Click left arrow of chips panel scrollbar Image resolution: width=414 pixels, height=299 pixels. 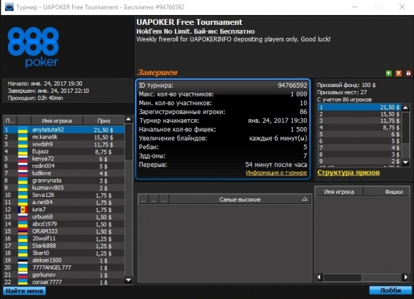coord(319,277)
